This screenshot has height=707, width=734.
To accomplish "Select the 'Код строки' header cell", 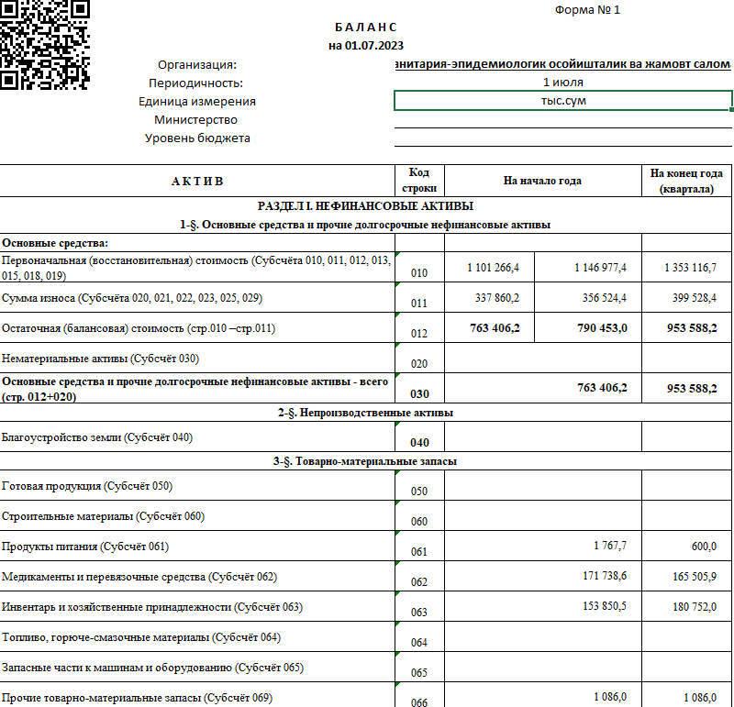I will 419,181.
